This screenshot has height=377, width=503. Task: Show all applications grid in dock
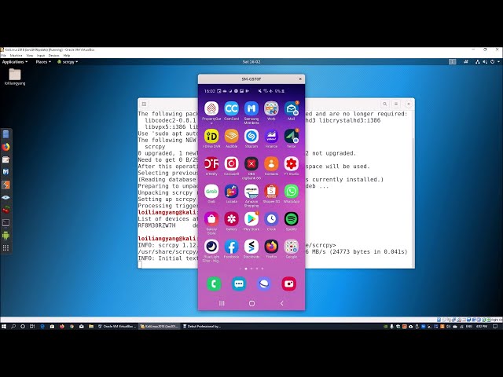click(x=6, y=248)
